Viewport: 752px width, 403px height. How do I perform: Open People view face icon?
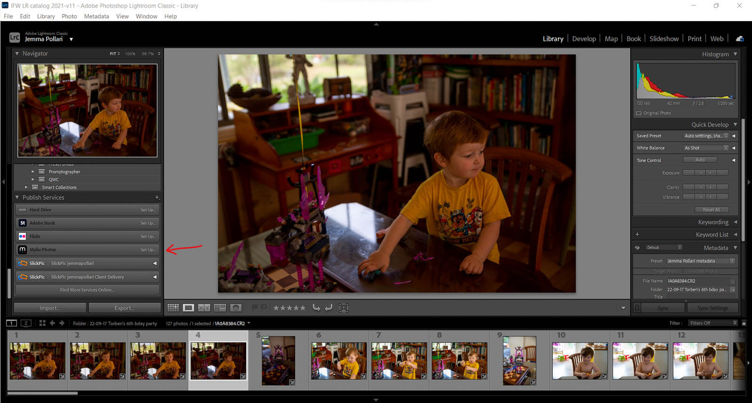(236, 308)
